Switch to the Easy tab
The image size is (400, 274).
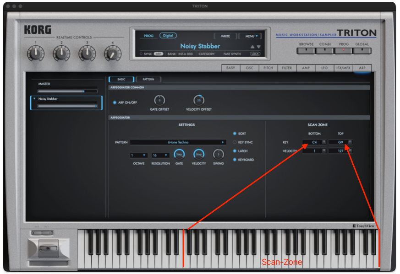pyautogui.click(x=230, y=68)
